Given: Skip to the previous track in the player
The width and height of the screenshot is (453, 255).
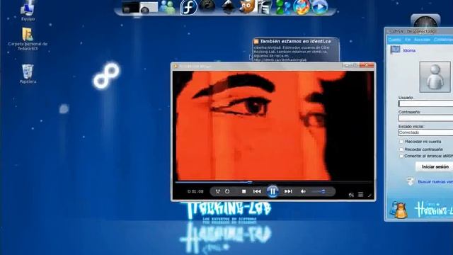Looking at the screenshot, I should tap(257, 191).
